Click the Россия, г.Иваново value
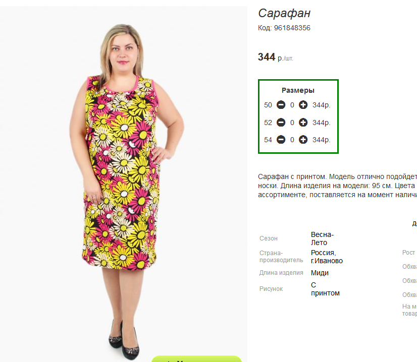417x362 pixels. coord(327,257)
